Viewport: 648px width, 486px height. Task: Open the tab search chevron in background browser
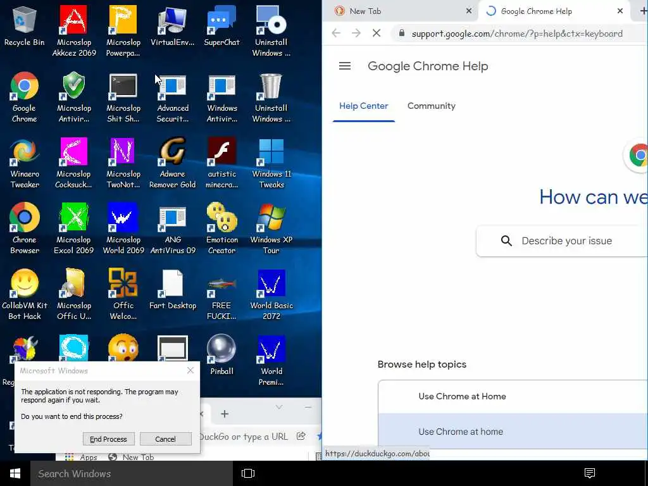point(279,408)
